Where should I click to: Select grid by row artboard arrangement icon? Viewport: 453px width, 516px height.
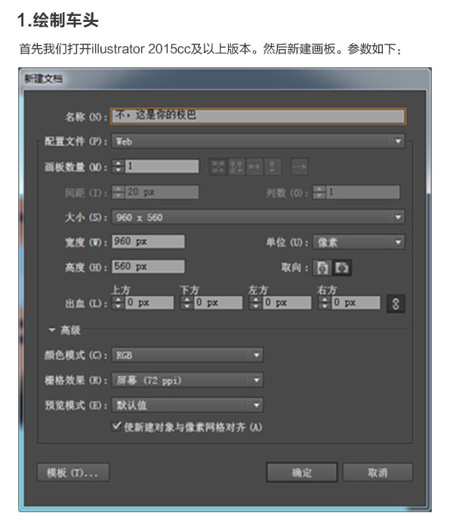(x=218, y=166)
